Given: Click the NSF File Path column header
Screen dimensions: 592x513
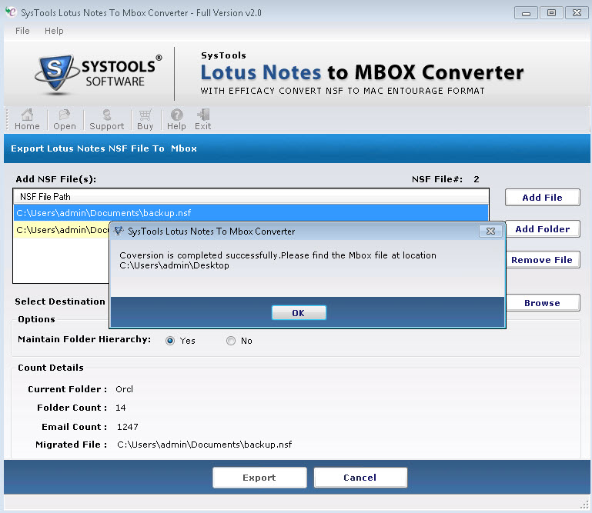Looking at the screenshot, I should click(251, 197).
